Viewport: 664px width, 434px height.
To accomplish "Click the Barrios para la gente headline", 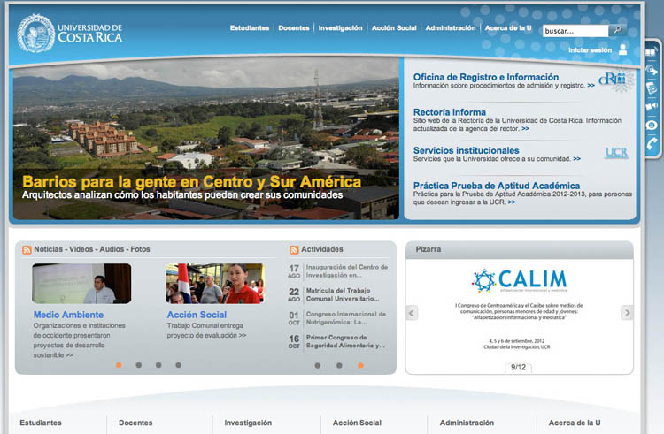I will (x=192, y=182).
